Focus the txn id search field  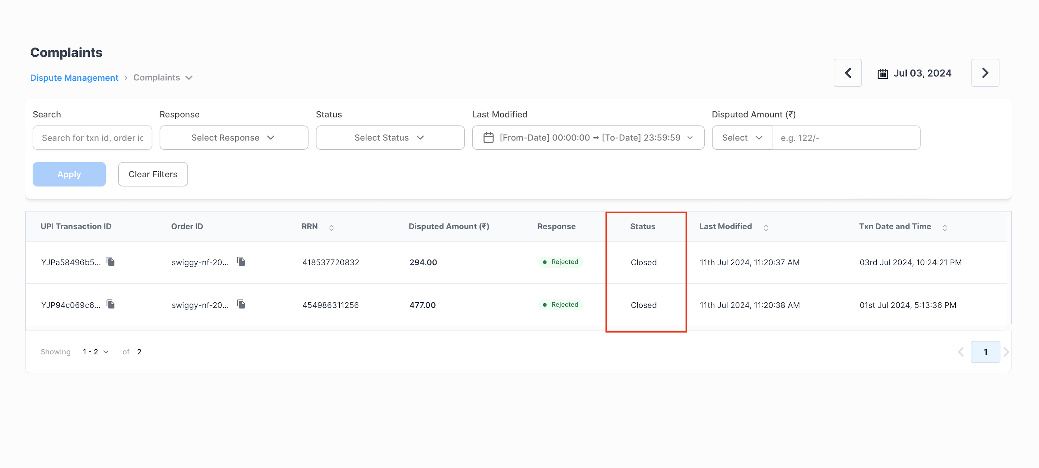pyautogui.click(x=92, y=138)
